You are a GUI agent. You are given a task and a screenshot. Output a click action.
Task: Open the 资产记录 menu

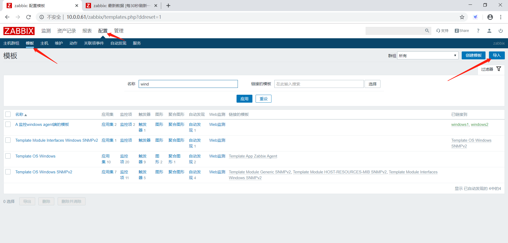[x=66, y=31]
